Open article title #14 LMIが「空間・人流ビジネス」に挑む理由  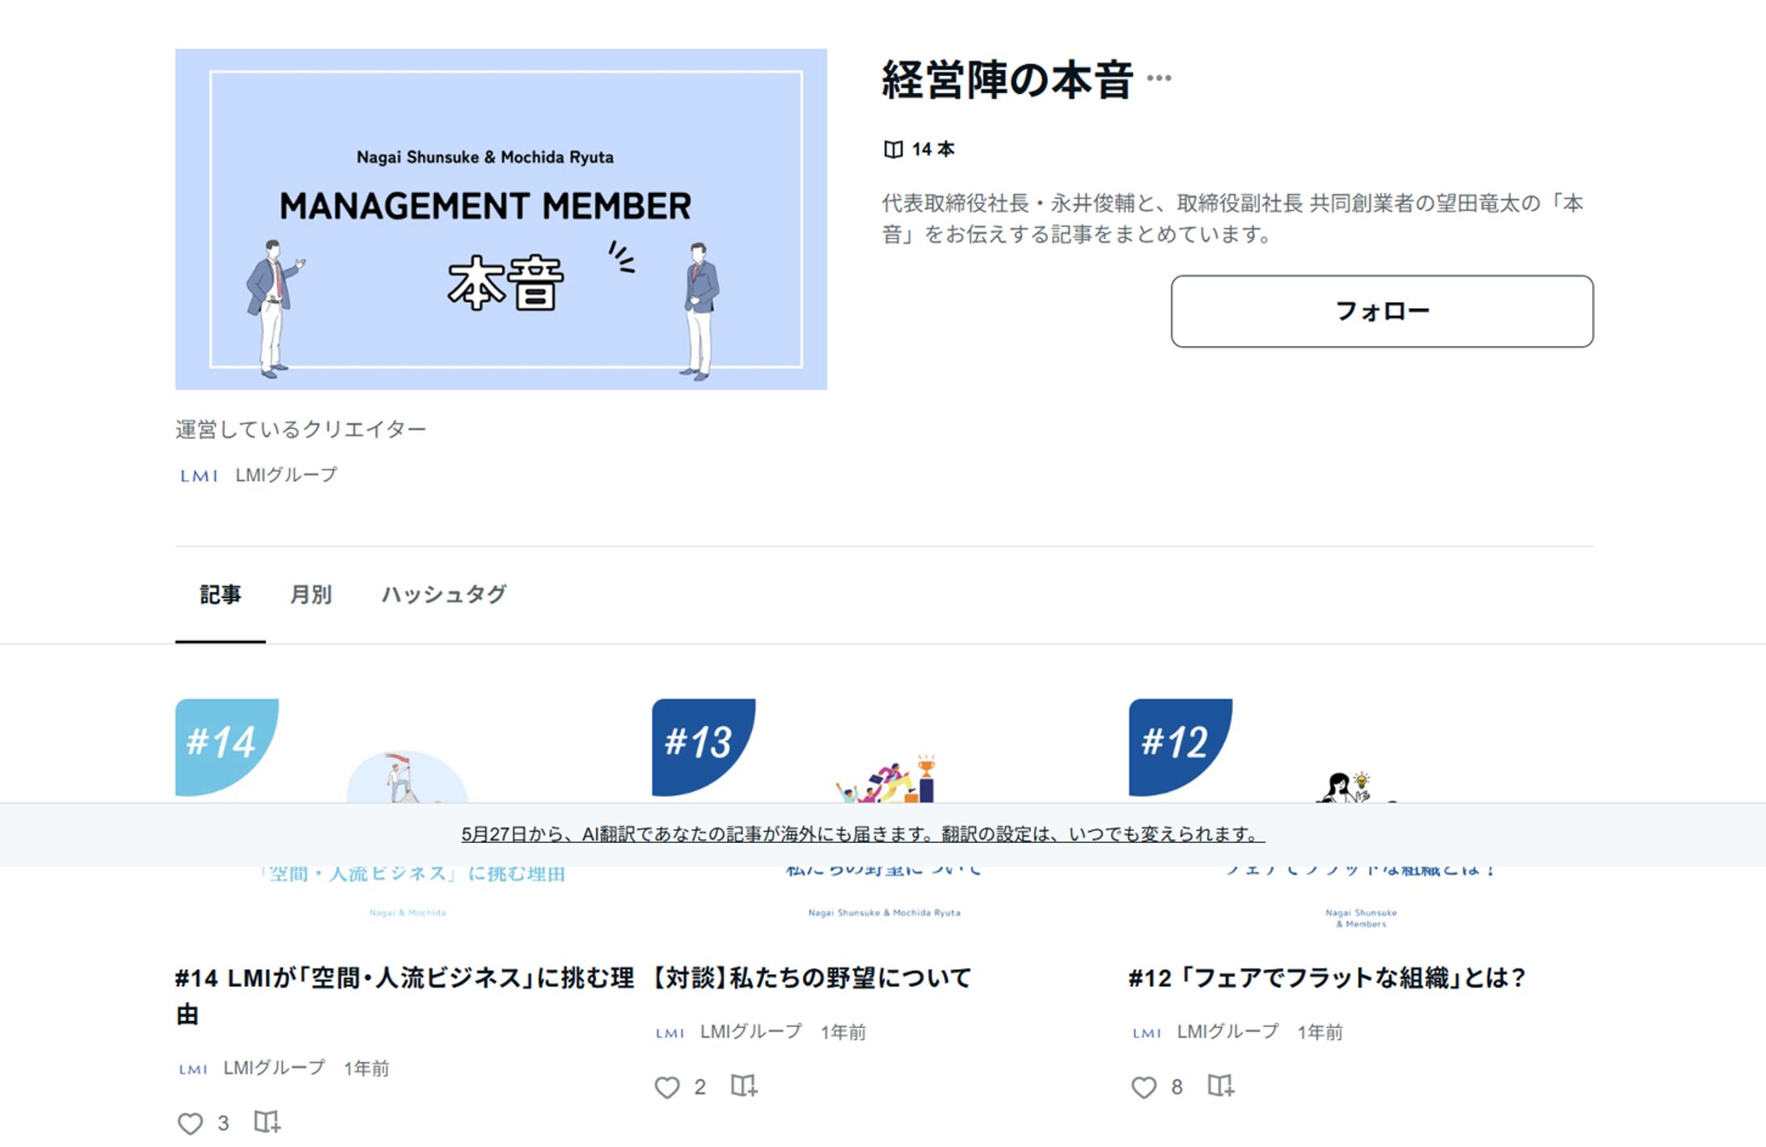coord(404,996)
